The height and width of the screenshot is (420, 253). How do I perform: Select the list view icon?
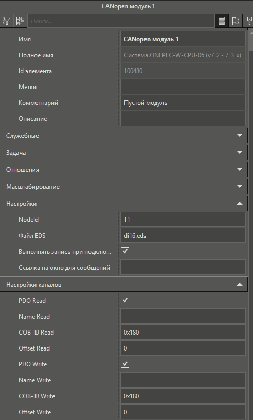click(x=222, y=21)
